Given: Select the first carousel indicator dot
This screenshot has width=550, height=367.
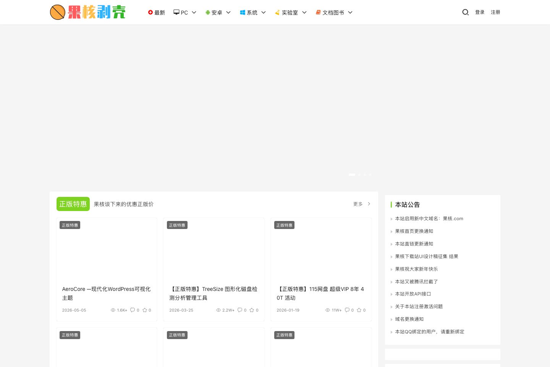Looking at the screenshot, I should pos(352,175).
